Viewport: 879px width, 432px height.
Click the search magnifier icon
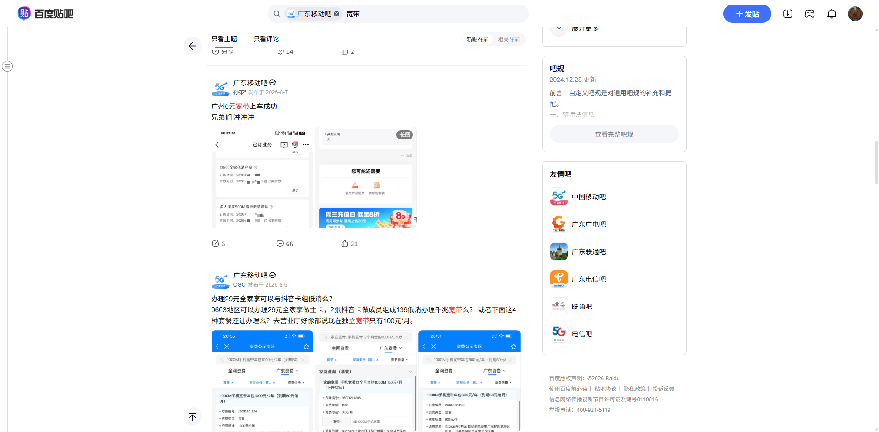point(277,14)
